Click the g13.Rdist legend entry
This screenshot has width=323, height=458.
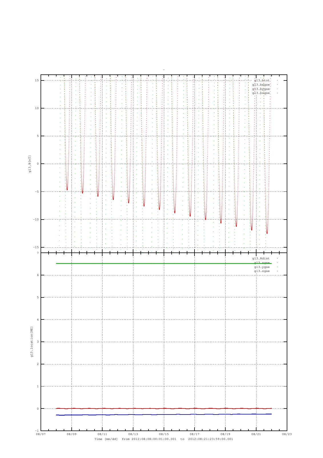[261, 258]
